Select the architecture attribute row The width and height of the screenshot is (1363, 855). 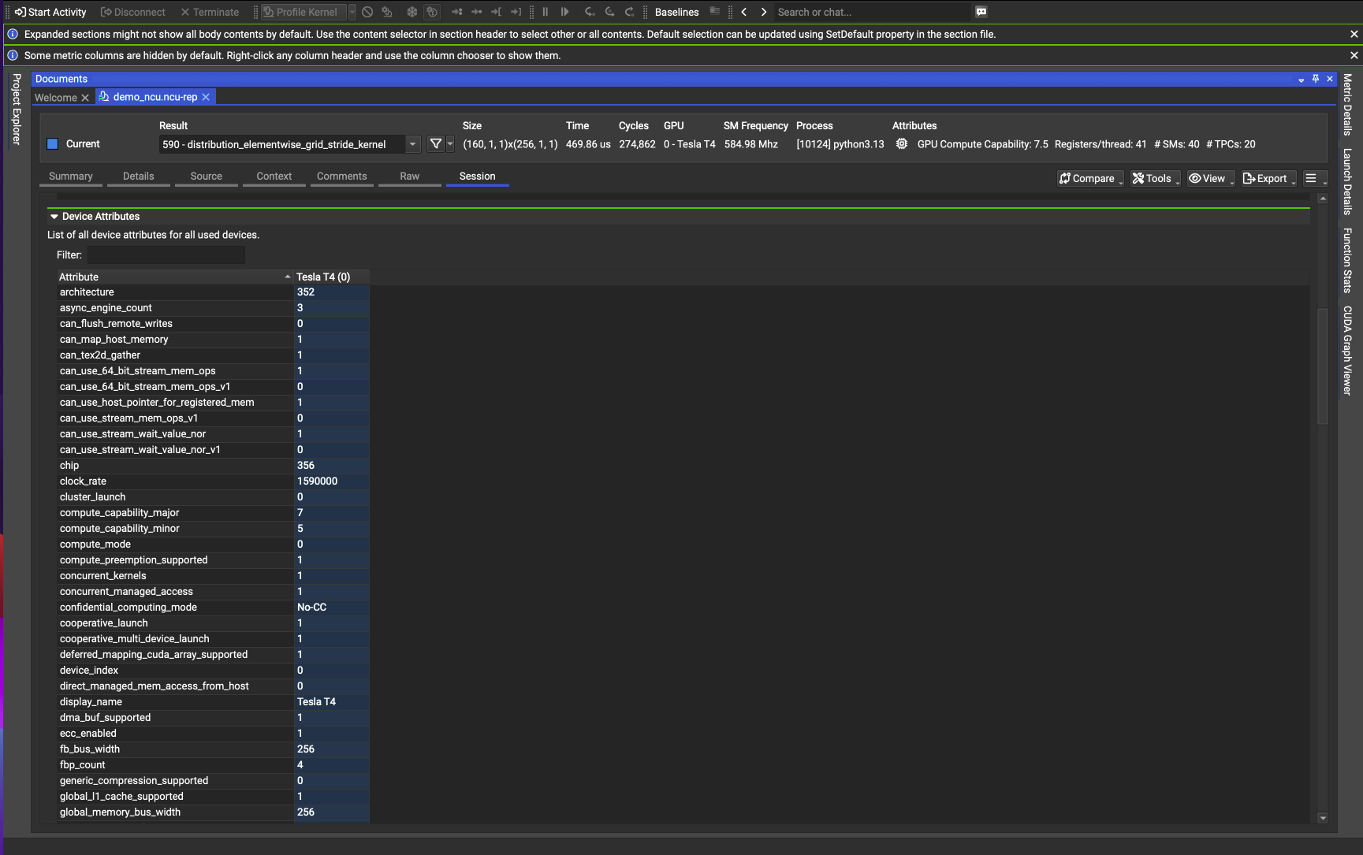(213, 292)
